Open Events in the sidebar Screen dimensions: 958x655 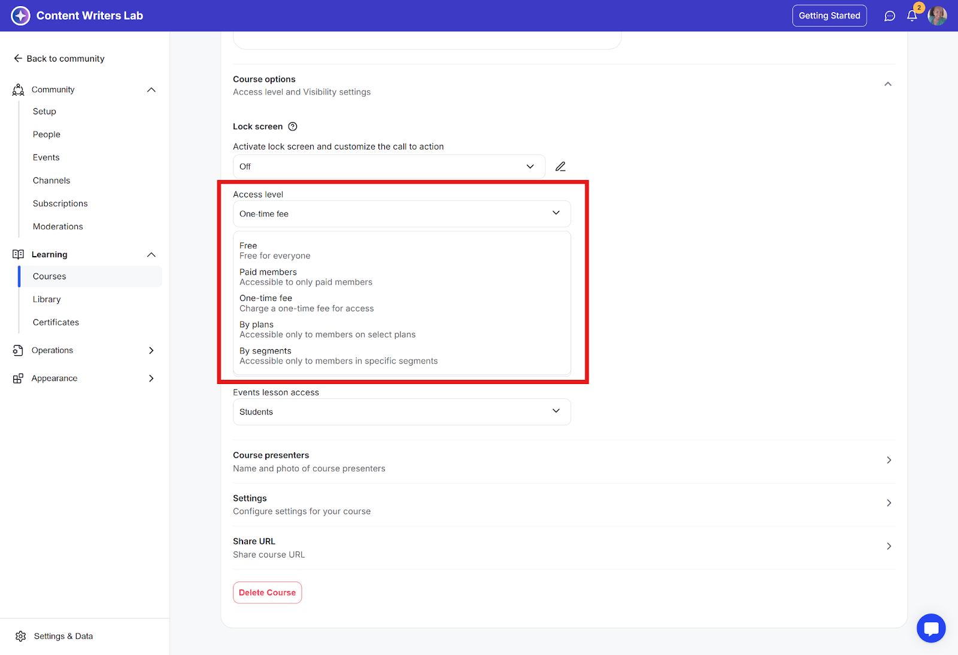(x=46, y=158)
